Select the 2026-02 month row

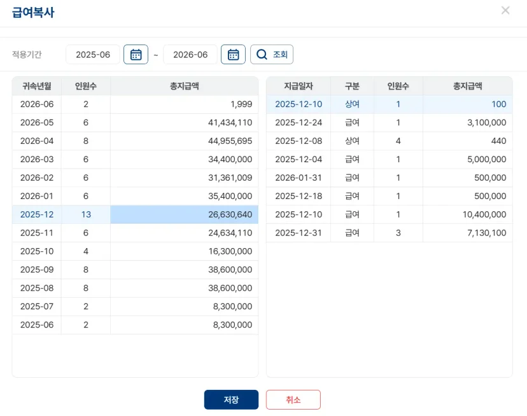[135, 177]
